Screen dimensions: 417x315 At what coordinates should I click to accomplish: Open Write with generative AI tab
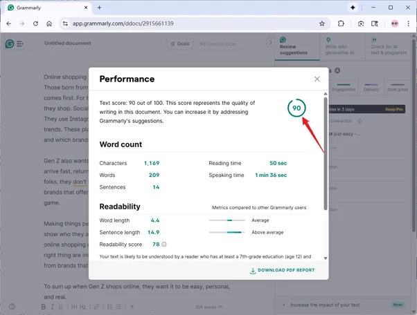(x=342, y=46)
